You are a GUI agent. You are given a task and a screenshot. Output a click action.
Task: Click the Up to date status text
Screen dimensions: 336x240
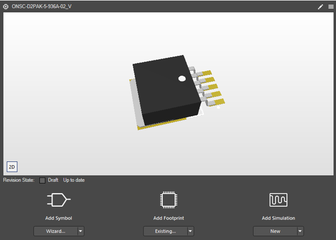point(74,180)
